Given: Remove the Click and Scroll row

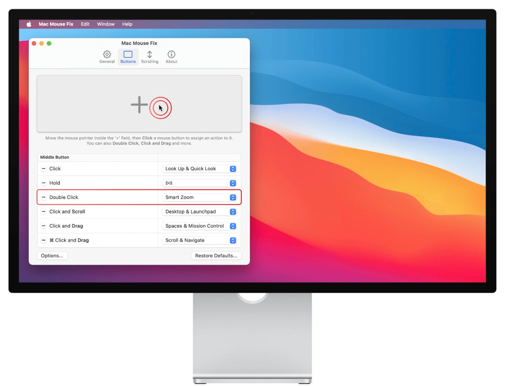Looking at the screenshot, I should [43, 212].
